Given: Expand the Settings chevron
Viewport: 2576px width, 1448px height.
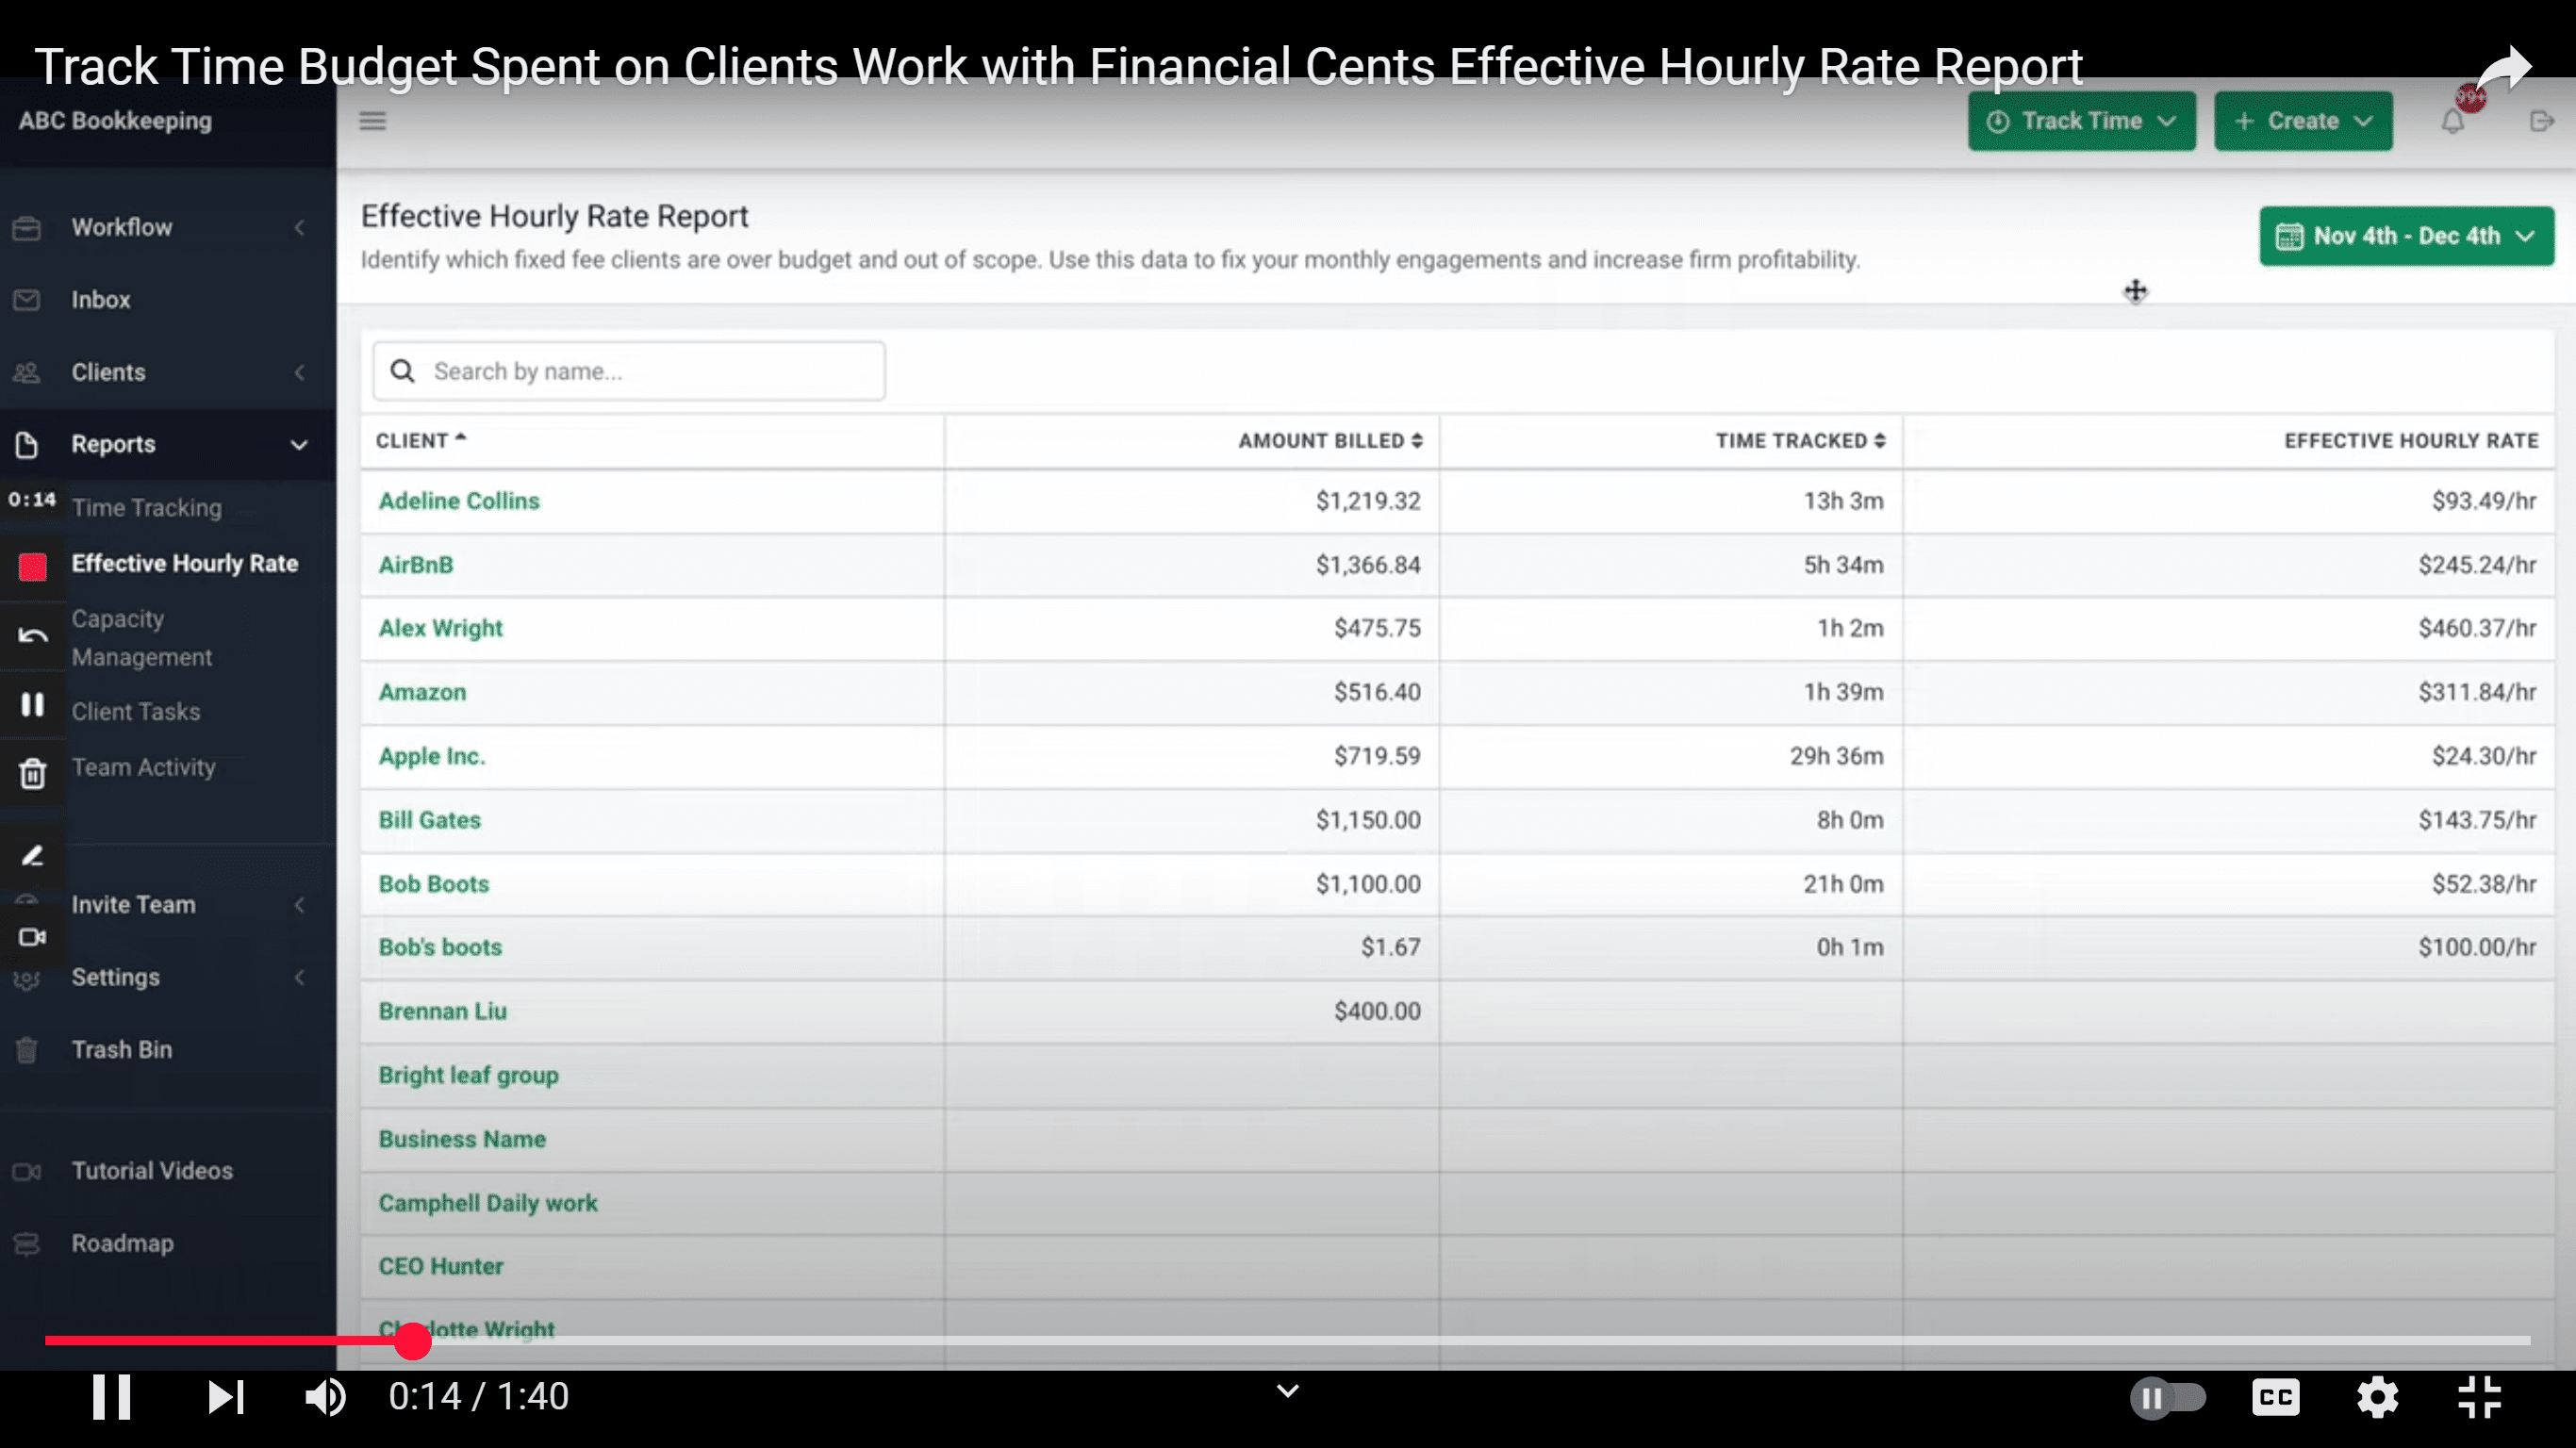Looking at the screenshot, I should (x=299, y=977).
